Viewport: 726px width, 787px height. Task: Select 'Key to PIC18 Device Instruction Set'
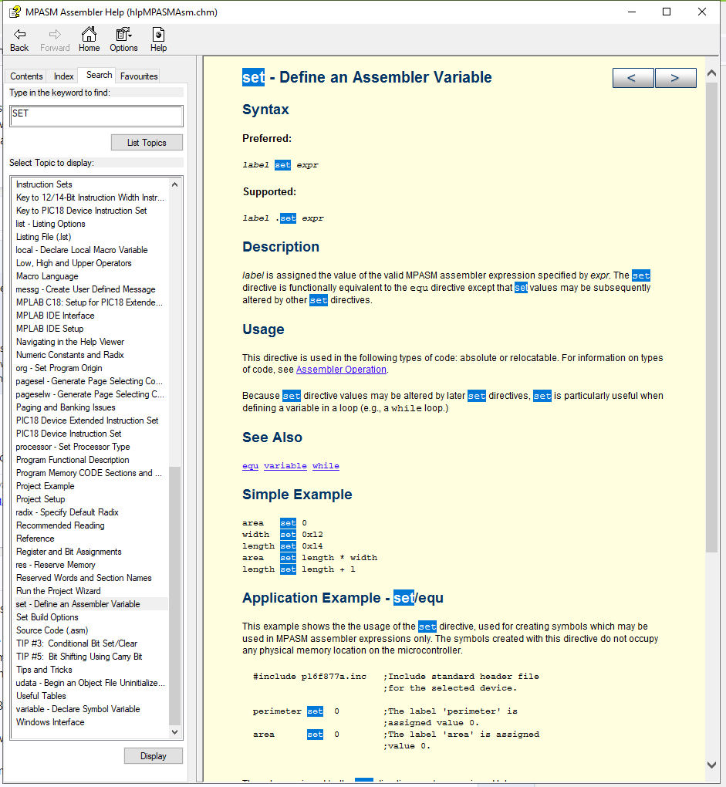[81, 211]
